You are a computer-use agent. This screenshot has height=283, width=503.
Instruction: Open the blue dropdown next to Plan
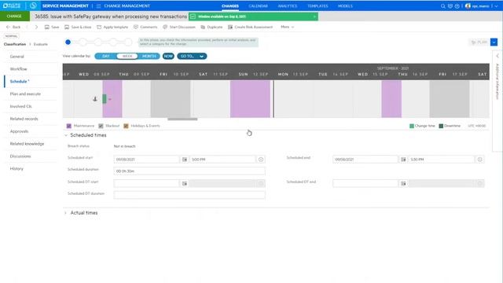point(494,42)
